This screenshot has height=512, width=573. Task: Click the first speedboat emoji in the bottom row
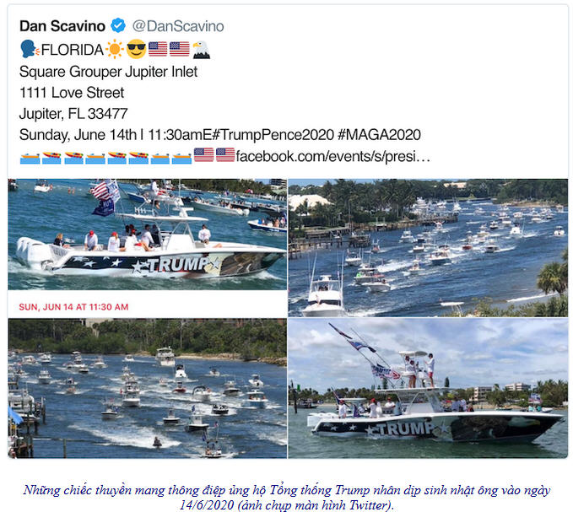[51, 158]
